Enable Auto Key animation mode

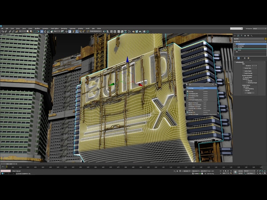coord(240,170)
